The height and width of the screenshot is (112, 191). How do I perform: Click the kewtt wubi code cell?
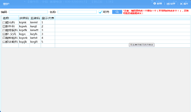coord(35,30)
